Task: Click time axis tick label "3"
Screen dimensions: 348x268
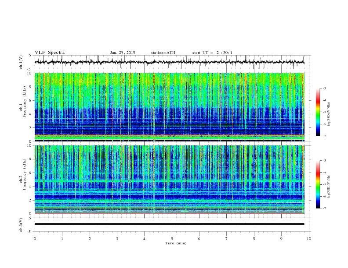Action: coord(117,239)
